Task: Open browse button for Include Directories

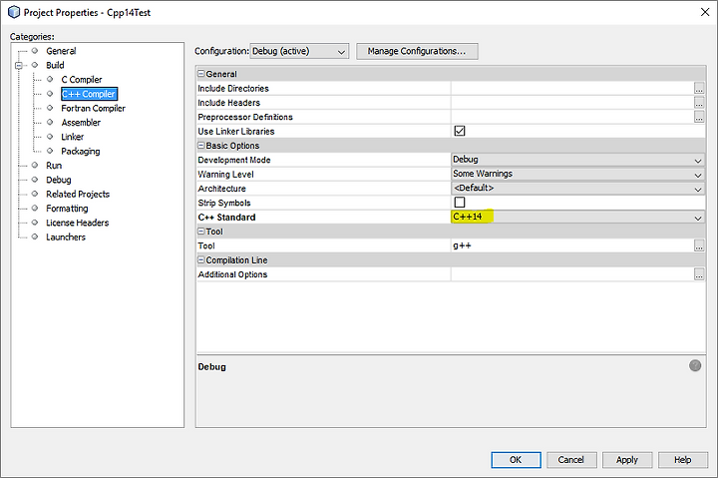Action: [x=699, y=89]
